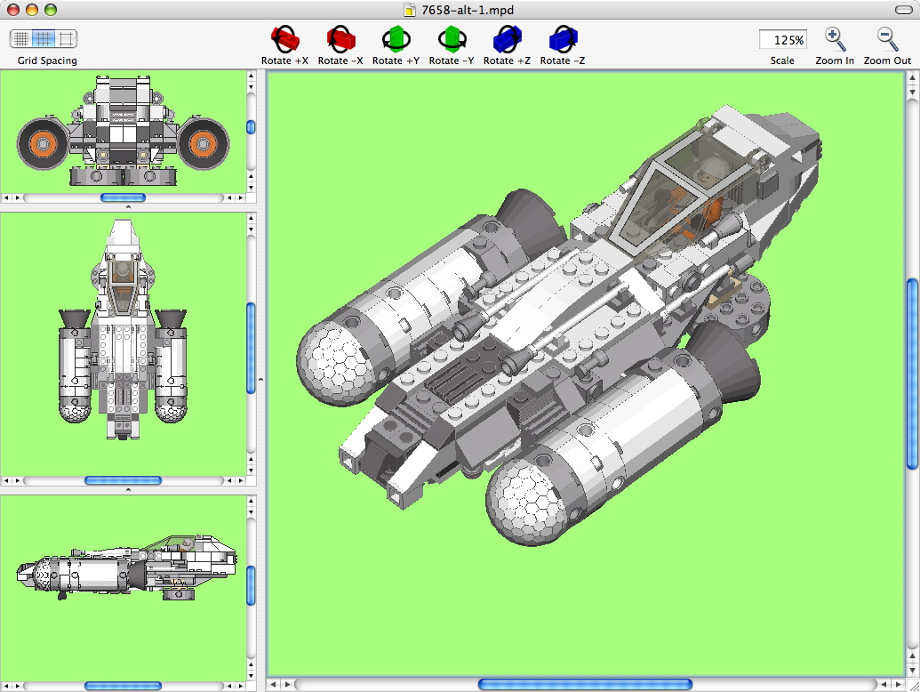Image resolution: width=920 pixels, height=692 pixels.
Task: Click the main view scroll-left arrow at bottom
Action: [x=274, y=684]
